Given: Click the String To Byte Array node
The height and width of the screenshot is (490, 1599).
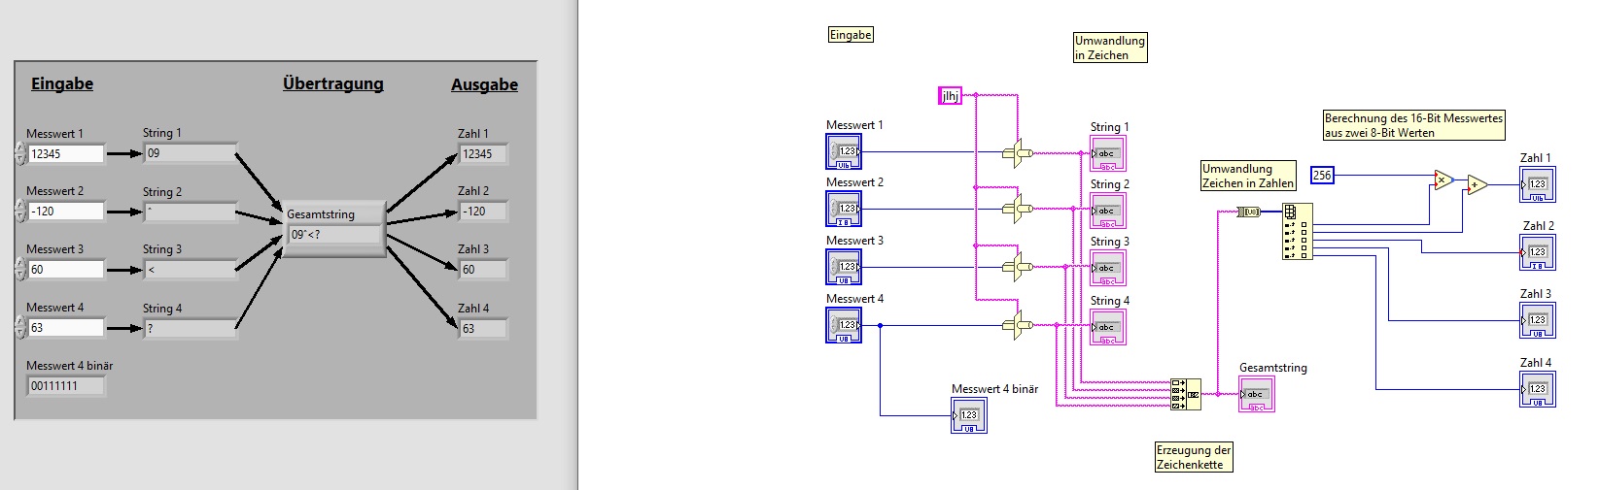Looking at the screenshot, I should [1249, 212].
